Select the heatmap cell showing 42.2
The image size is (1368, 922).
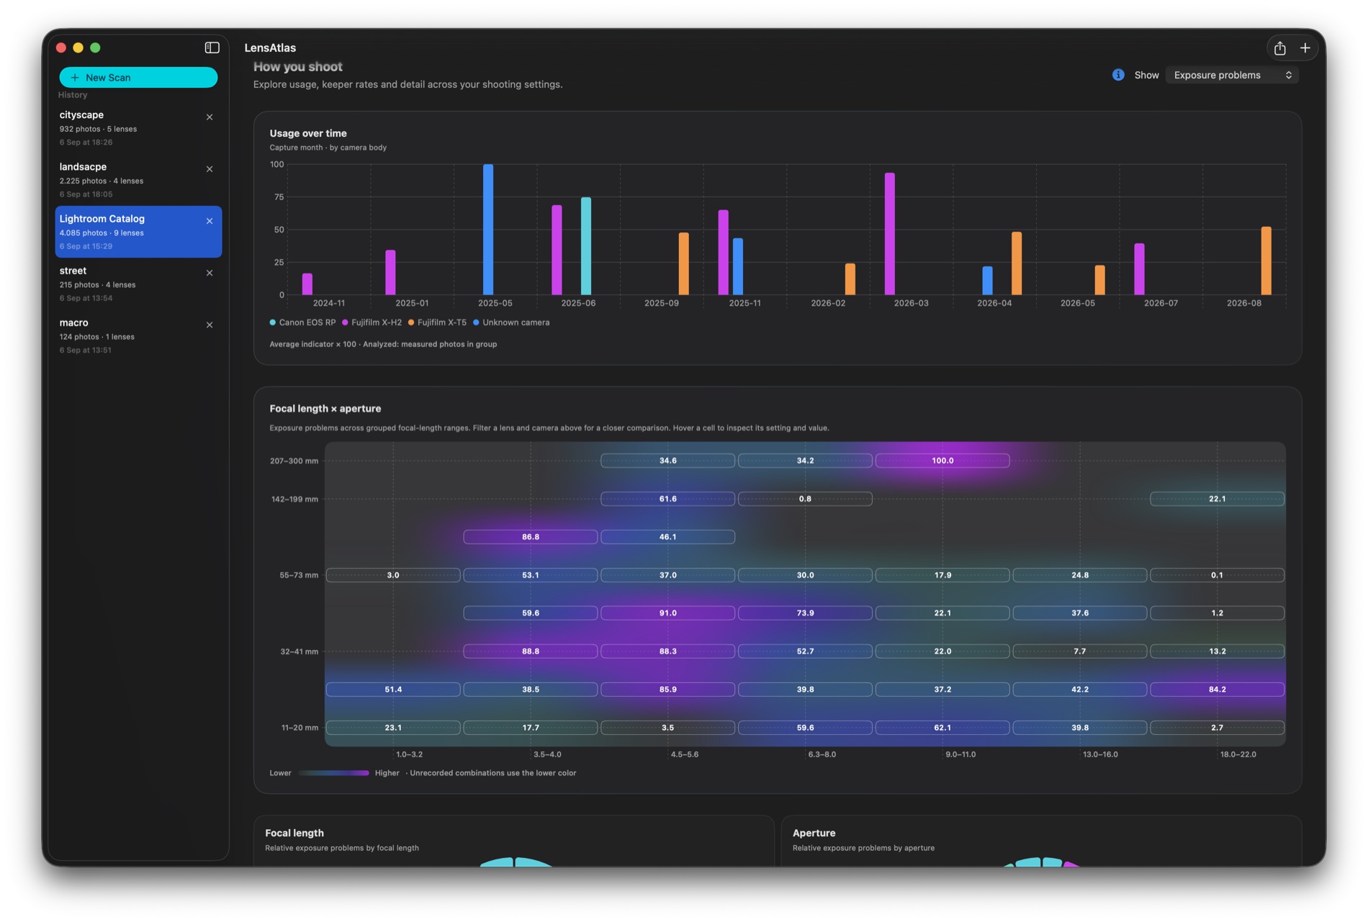click(x=1079, y=690)
